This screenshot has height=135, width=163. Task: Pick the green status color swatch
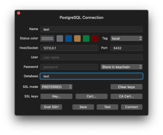(x=86, y=38)
